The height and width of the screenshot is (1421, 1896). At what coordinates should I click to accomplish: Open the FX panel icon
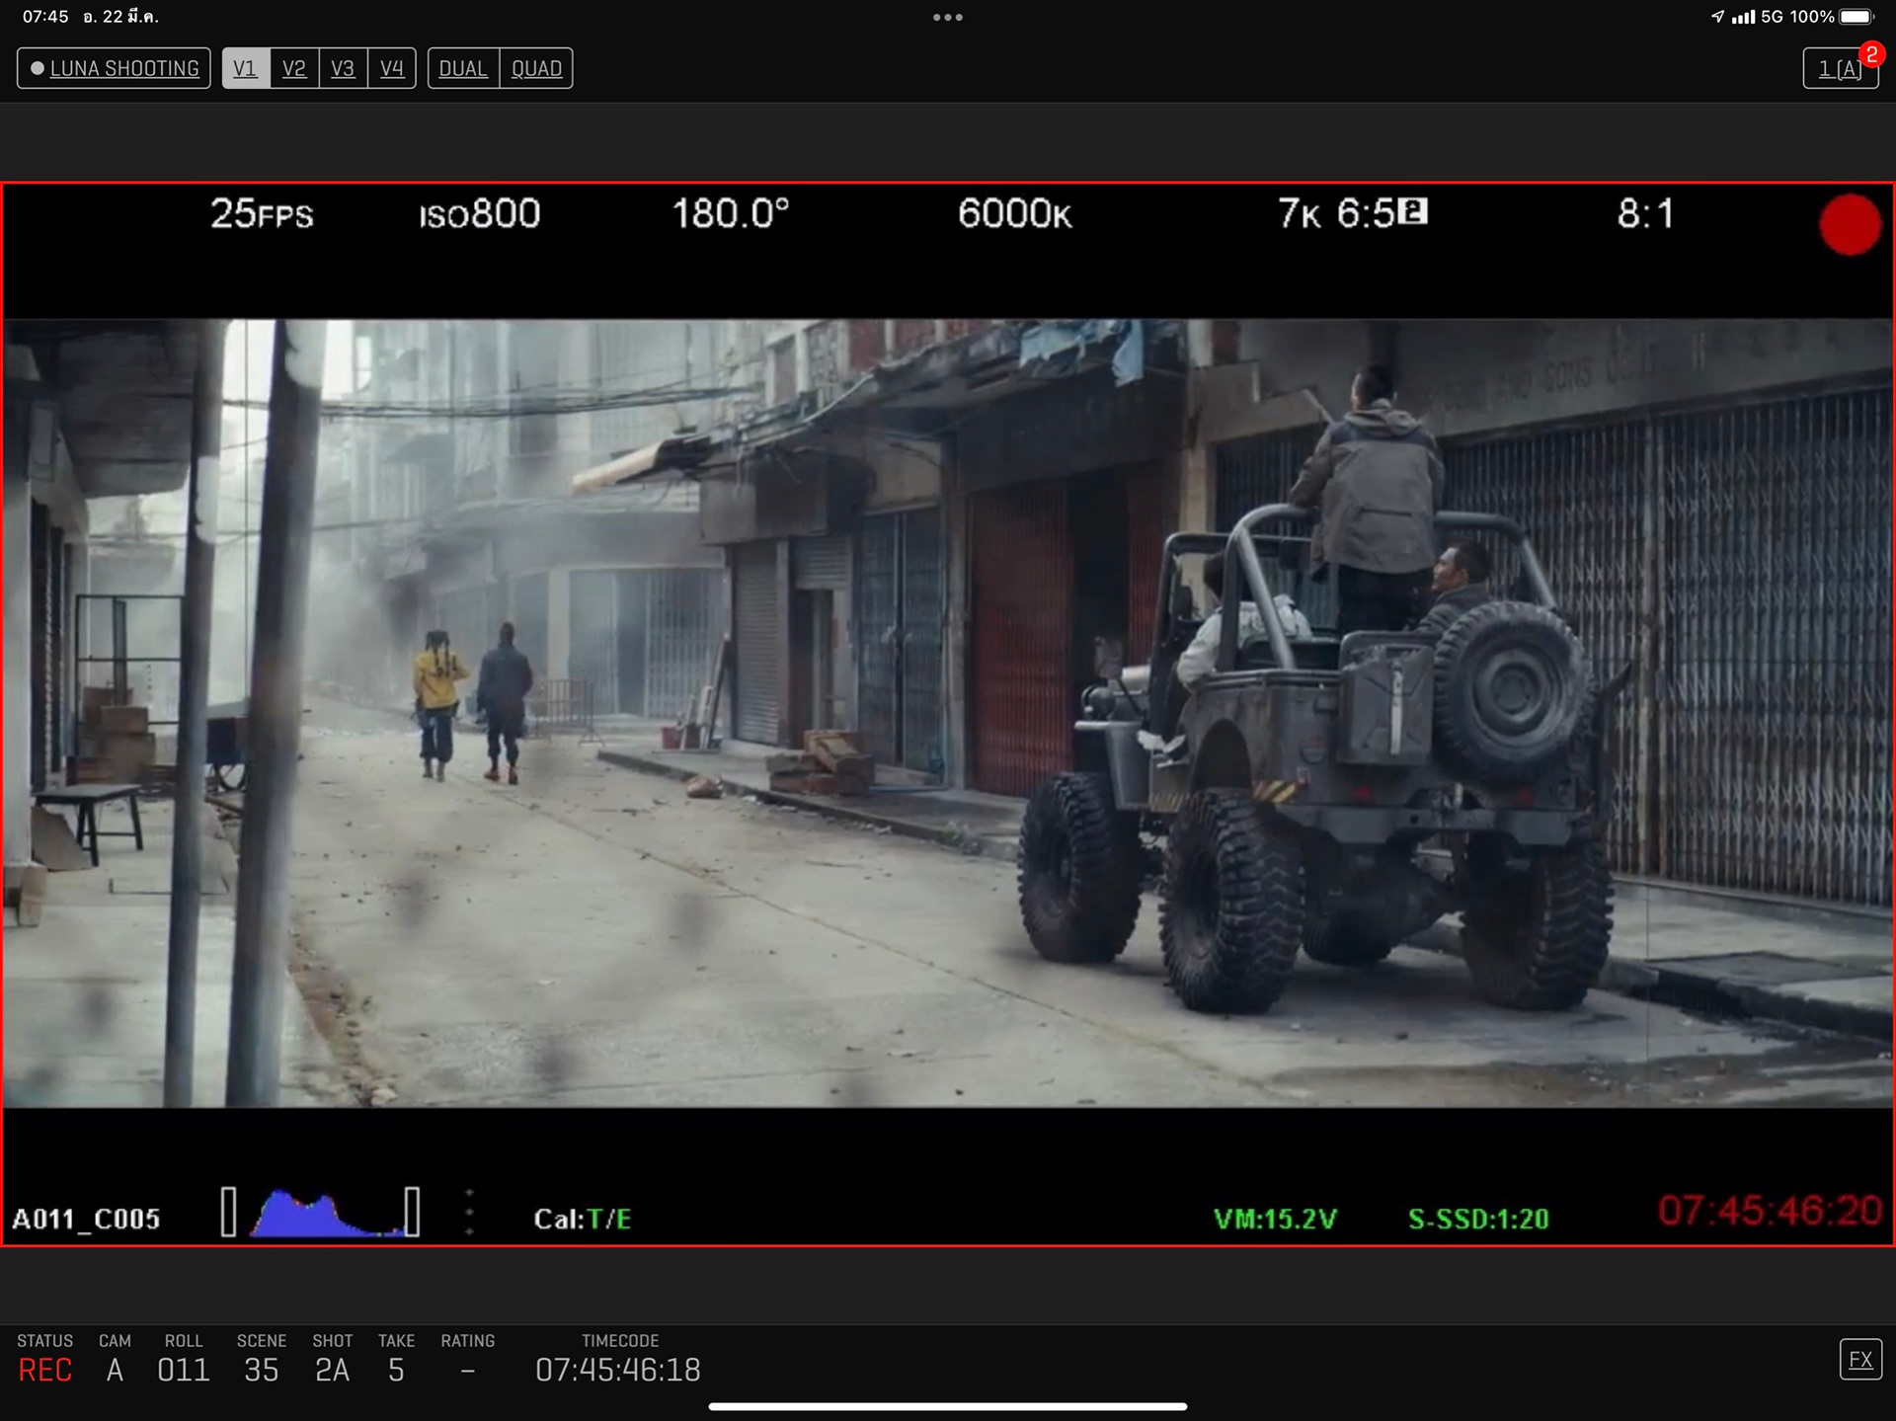[x=1860, y=1360]
